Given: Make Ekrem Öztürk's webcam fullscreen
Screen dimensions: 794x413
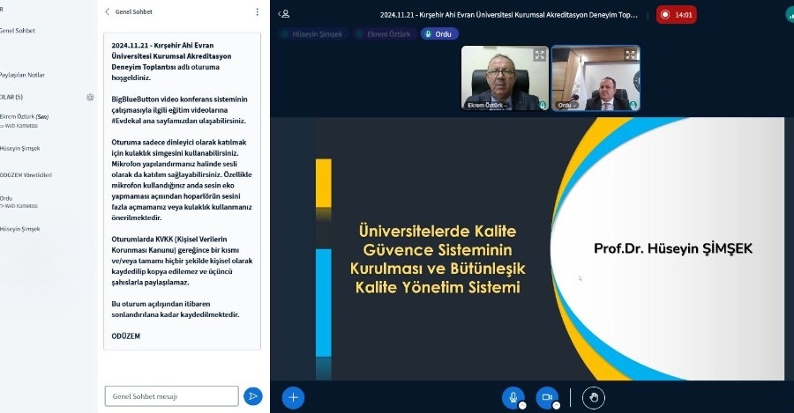Looking at the screenshot, I should (x=539, y=55).
